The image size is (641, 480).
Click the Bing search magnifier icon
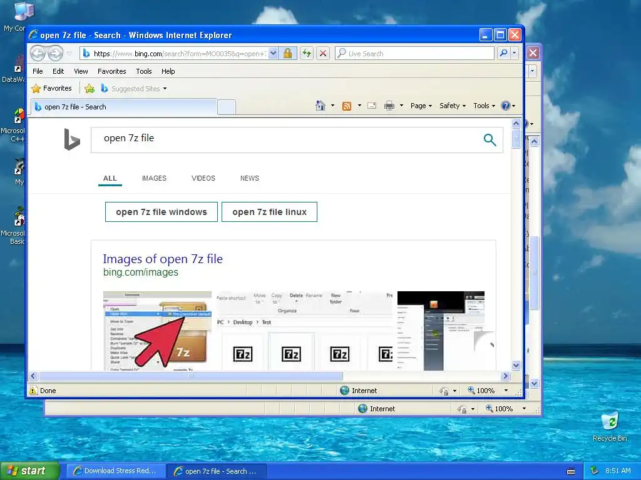pyautogui.click(x=490, y=139)
